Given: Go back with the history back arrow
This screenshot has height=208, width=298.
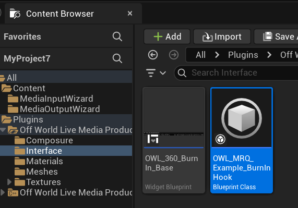Looking at the screenshot, I should [x=153, y=55].
